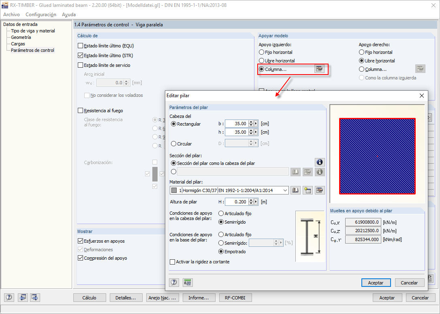Enable Estado límite de servicio checkbox
Image resolution: width=440 pixels, height=314 pixels.
point(81,65)
